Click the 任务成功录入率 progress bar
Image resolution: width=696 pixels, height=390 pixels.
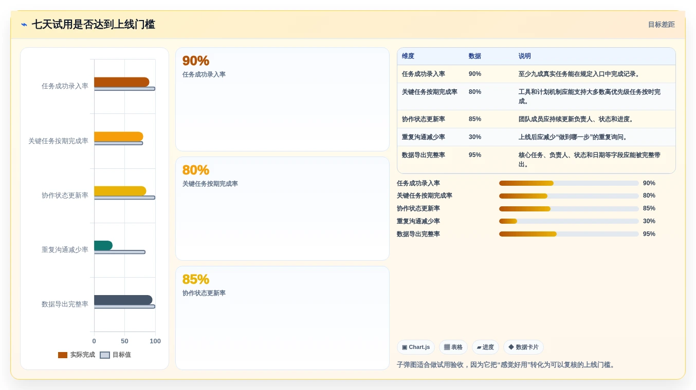point(569,183)
